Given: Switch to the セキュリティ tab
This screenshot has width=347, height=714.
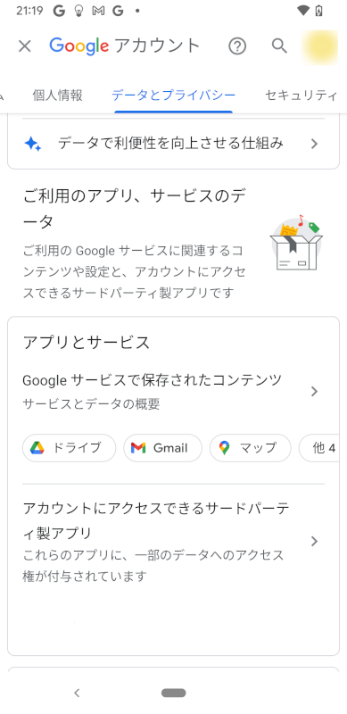Looking at the screenshot, I should pyautogui.click(x=302, y=95).
